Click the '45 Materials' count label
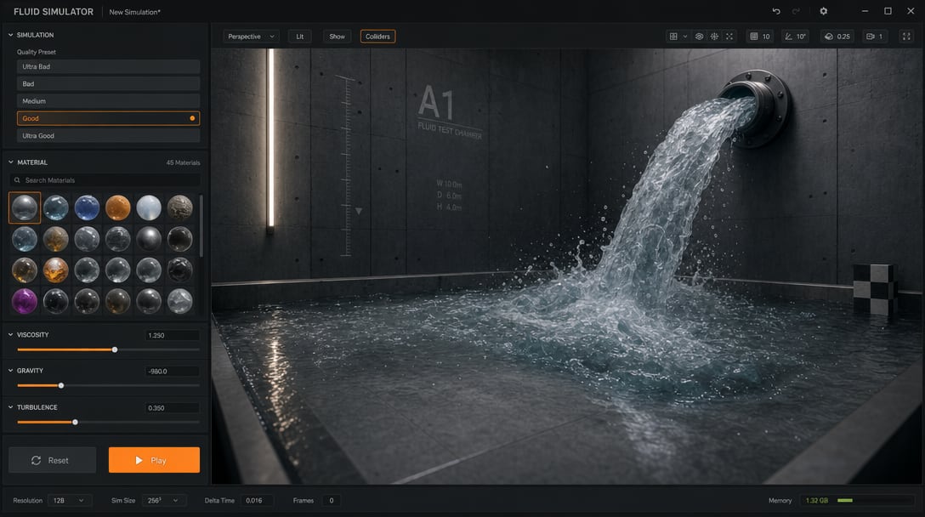This screenshot has height=517, width=925. (183, 163)
